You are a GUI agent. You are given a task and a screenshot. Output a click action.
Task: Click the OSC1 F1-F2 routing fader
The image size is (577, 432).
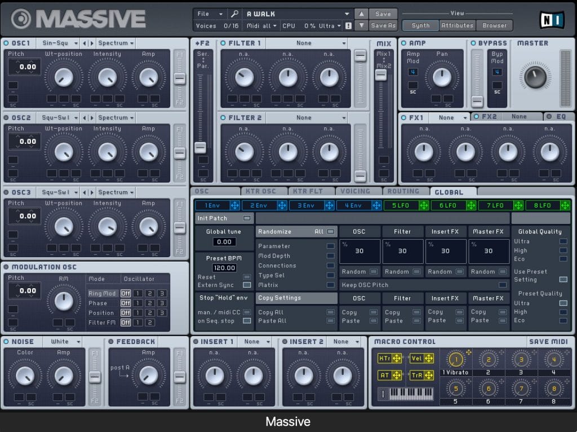coord(180,78)
